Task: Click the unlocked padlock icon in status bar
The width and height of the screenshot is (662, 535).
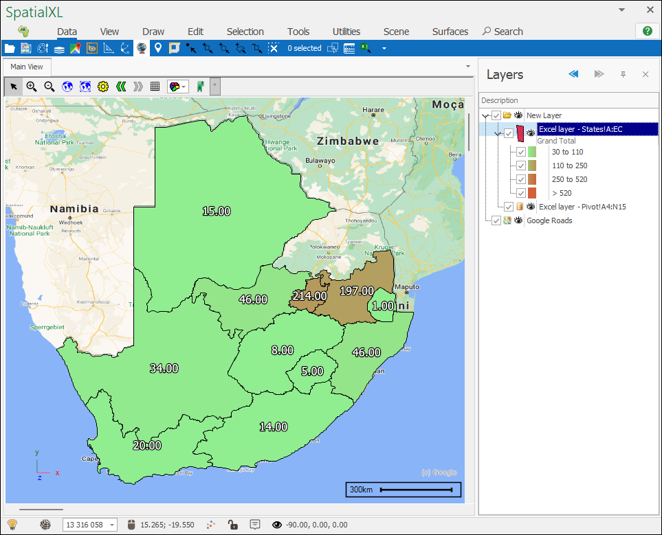Action: click(233, 525)
